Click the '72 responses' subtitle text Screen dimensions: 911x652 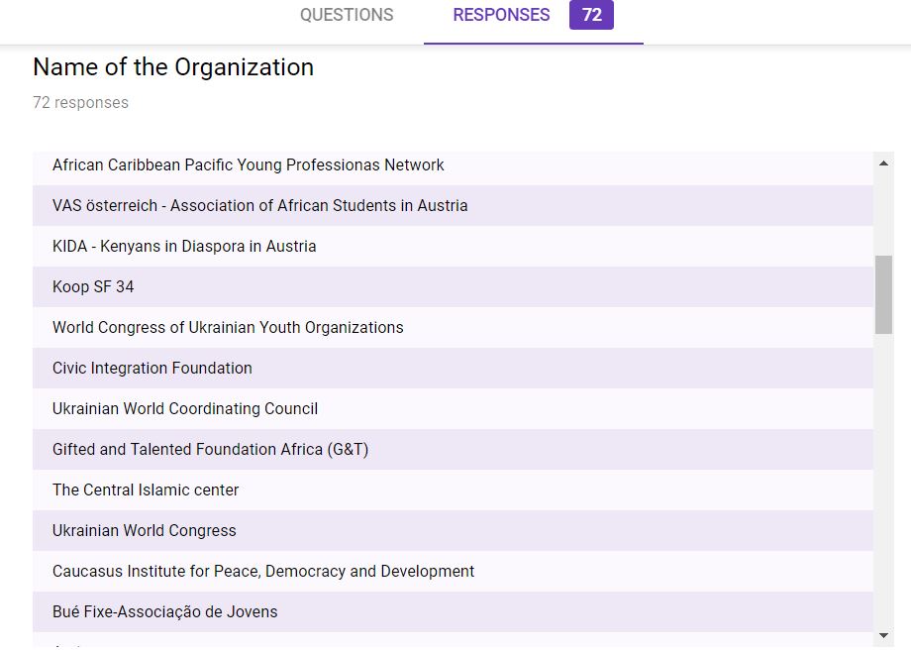click(81, 102)
